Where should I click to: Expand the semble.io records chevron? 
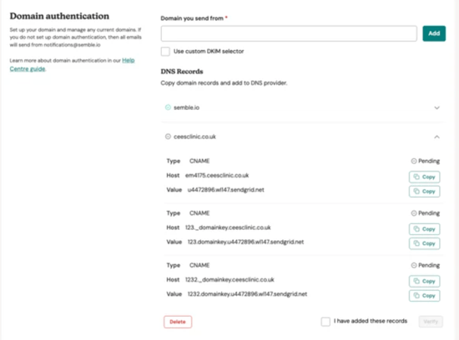click(436, 107)
